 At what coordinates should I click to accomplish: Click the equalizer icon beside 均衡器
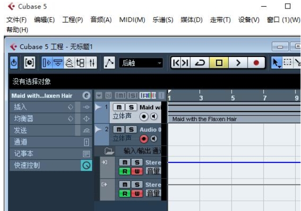point(86,119)
